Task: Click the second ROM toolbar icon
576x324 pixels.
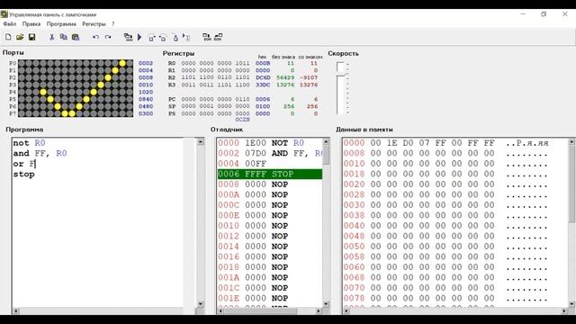Action: click(218, 37)
